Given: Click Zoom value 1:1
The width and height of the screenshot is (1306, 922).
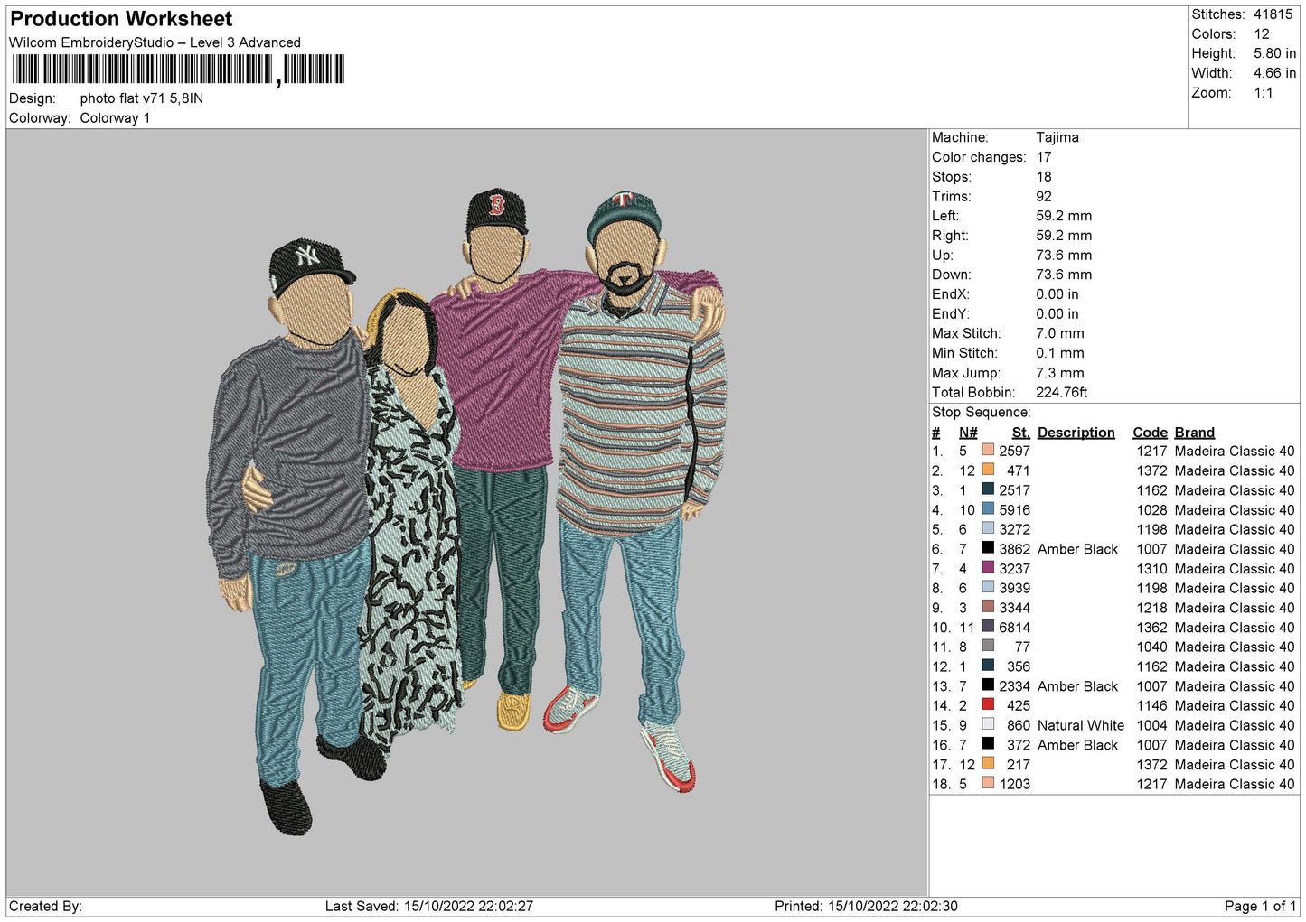Looking at the screenshot, I should (1263, 93).
